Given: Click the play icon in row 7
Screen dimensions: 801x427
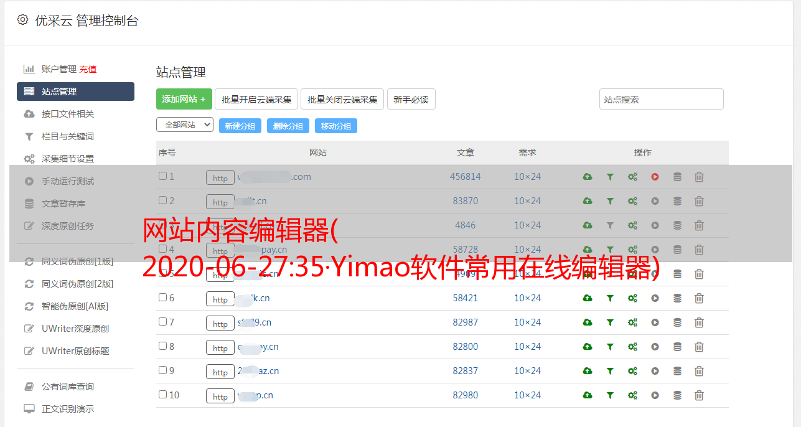Looking at the screenshot, I should pos(655,322).
